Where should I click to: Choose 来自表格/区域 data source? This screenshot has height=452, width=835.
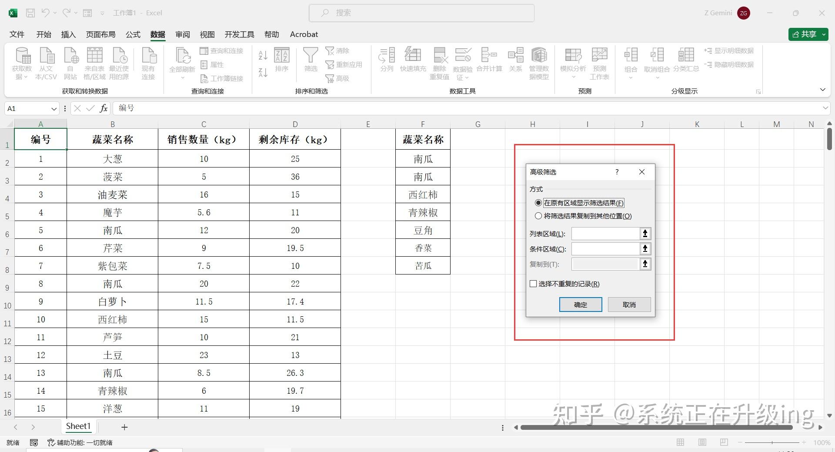(94, 64)
